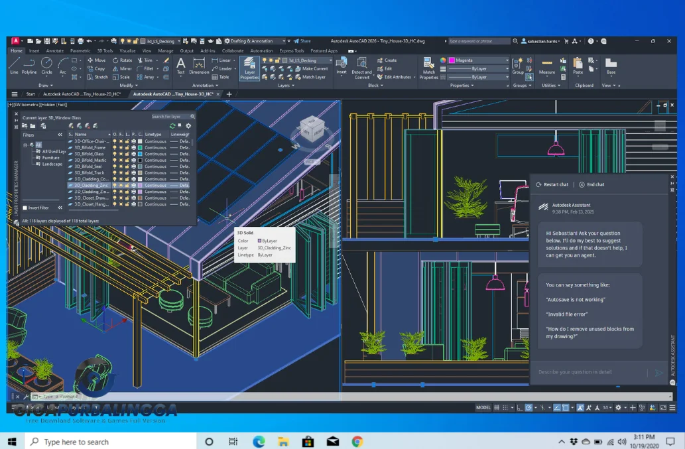This screenshot has width=685, height=449.
Task: Open the 3D Tools tab
Action: 105,50
